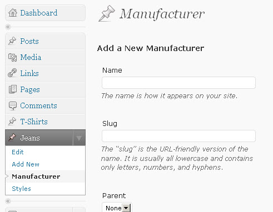The height and width of the screenshot is (212, 273).
Task: Click the Jeans pushpin icon
Action: point(12,138)
